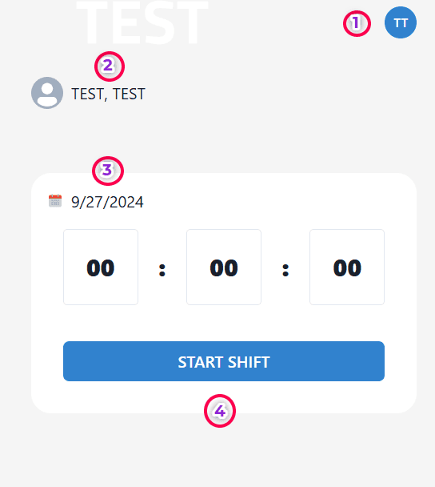435x487 pixels.
Task: Click the colon between hours and minutes
Action: click(x=162, y=270)
